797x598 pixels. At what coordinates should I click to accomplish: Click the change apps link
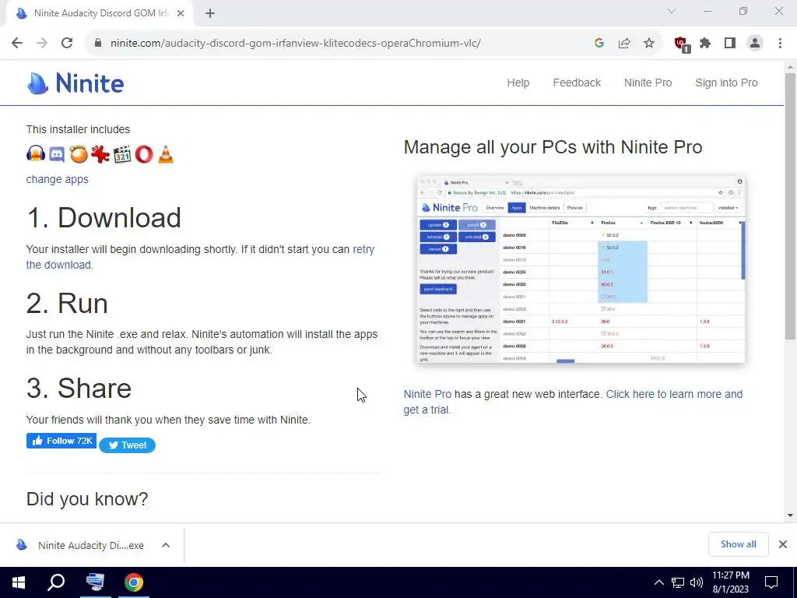pos(58,179)
